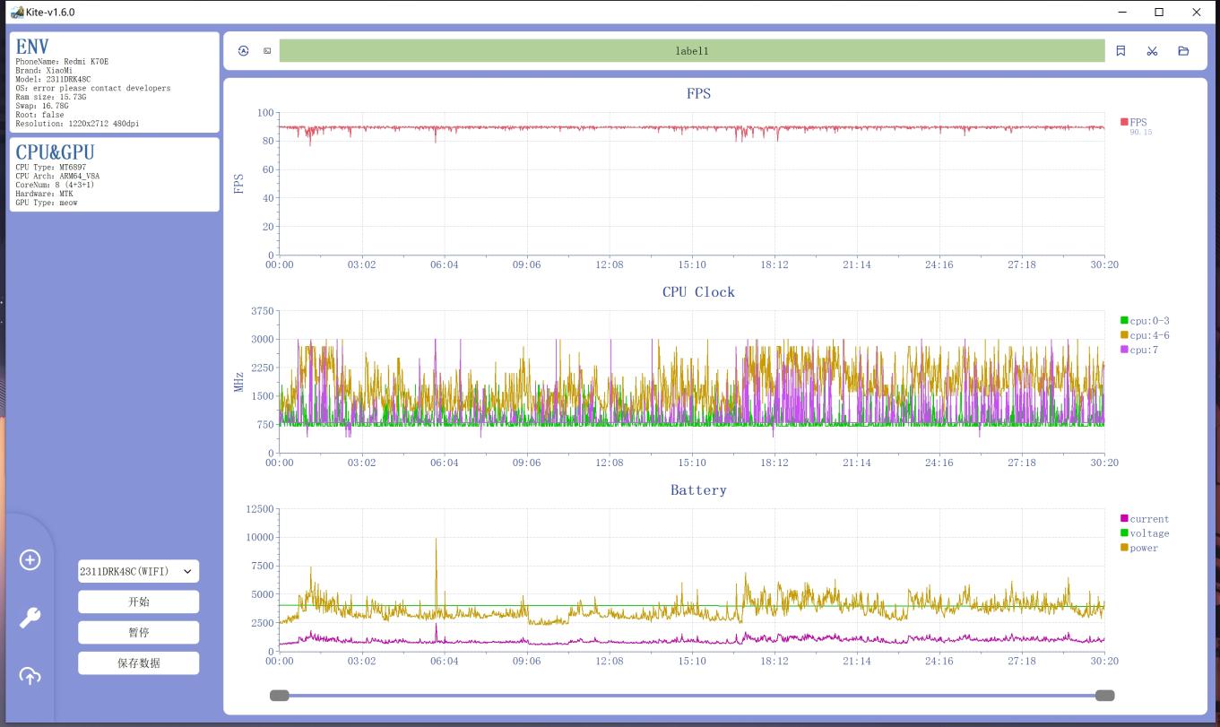This screenshot has width=1220, height=727.
Task: Click the right handle of the time range slider
Action: [1104, 695]
